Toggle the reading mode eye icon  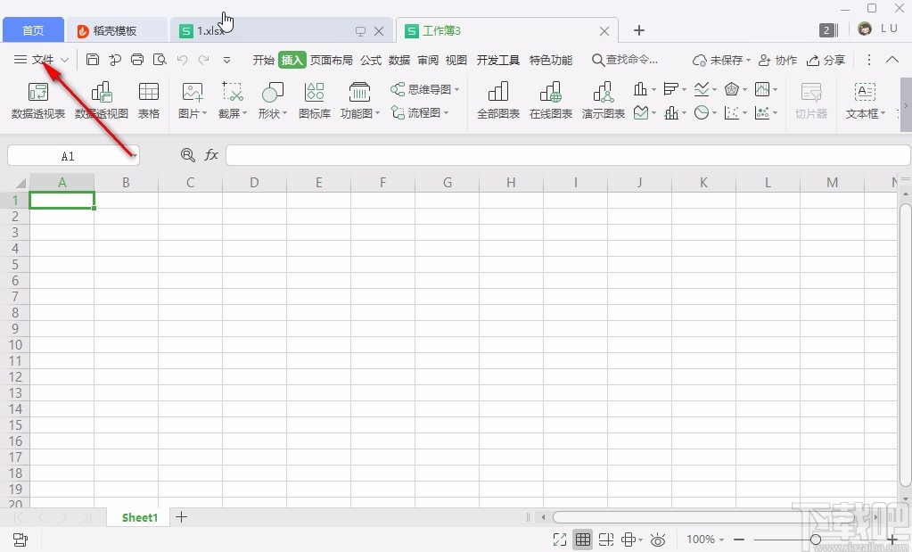pyautogui.click(x=658, y=539)
